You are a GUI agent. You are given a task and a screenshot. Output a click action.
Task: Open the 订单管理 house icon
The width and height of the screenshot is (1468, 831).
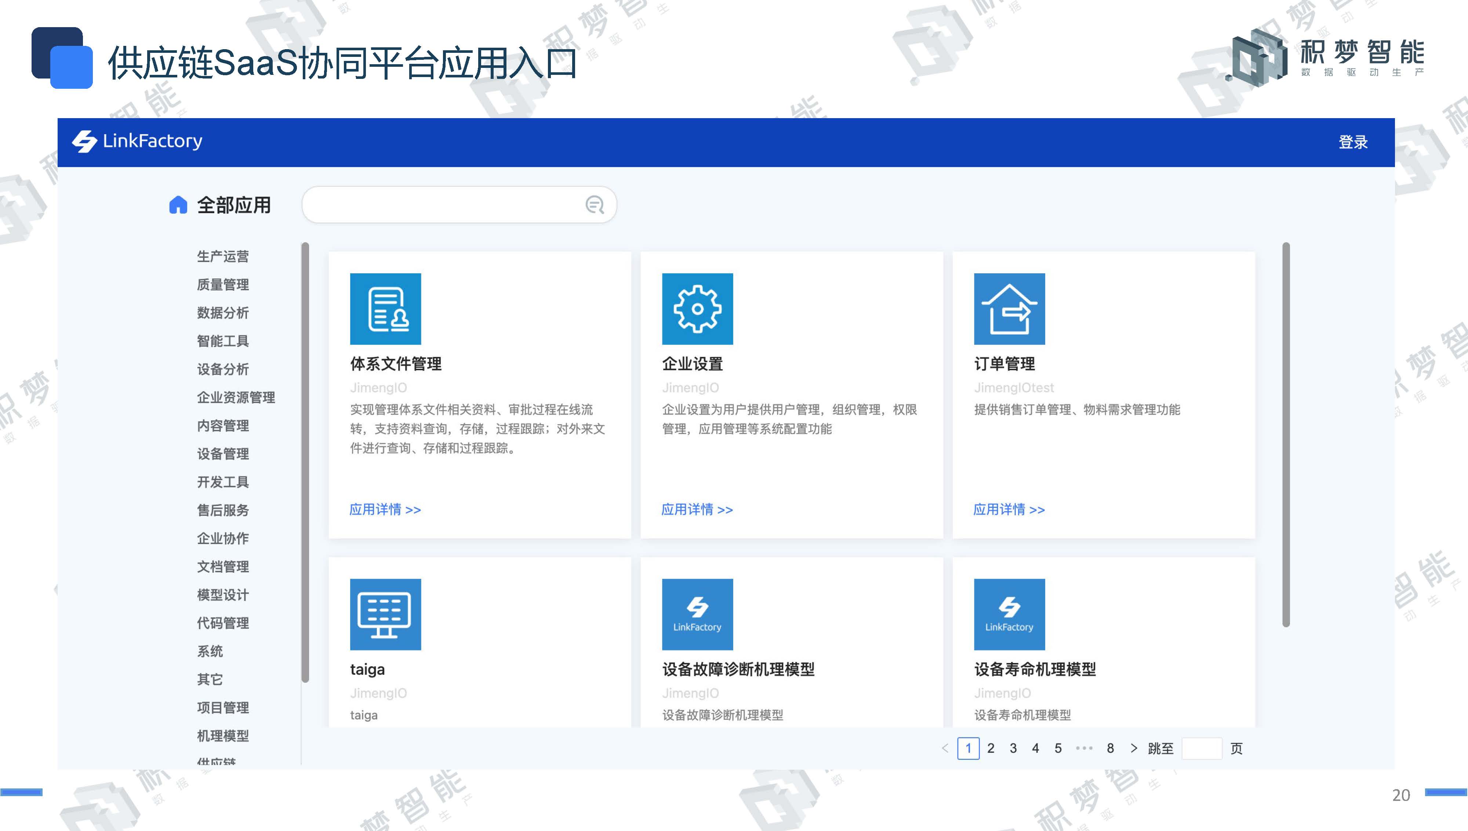point(1009,309)
